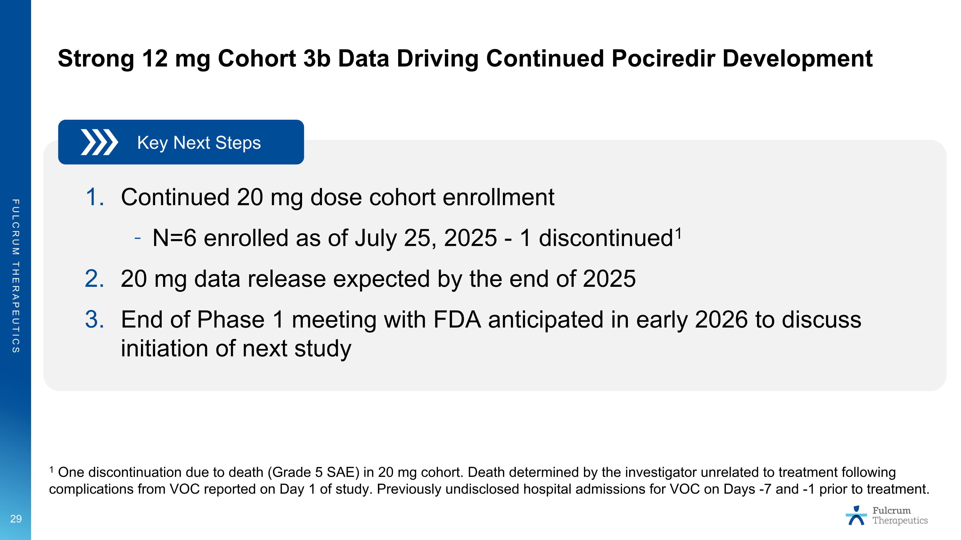Select the 20 mg data release line
Screen dimensions: 961x540
pos(378,278)
